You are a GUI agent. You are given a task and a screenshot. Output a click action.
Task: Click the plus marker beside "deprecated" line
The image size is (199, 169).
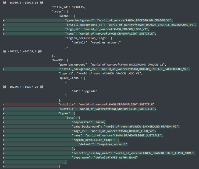[3, 122]
